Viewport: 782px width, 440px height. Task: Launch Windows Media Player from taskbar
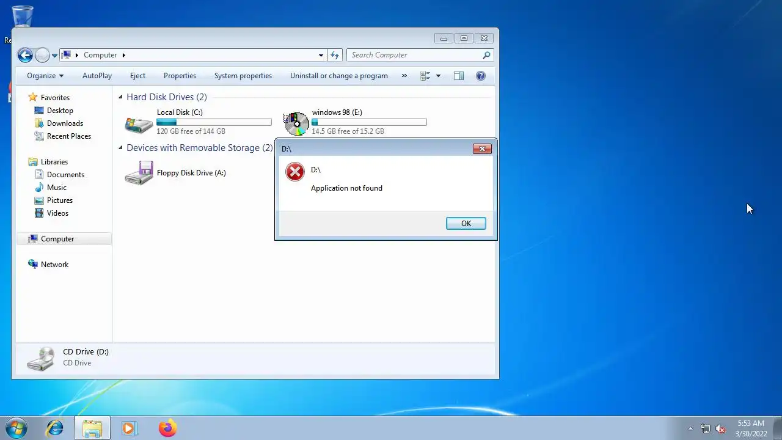(129, 428)
